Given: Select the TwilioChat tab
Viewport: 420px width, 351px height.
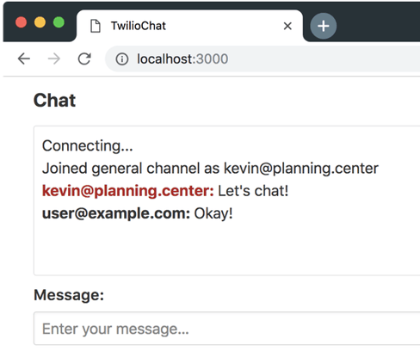Looking at the screenshot, I should [x=189, y=26].
